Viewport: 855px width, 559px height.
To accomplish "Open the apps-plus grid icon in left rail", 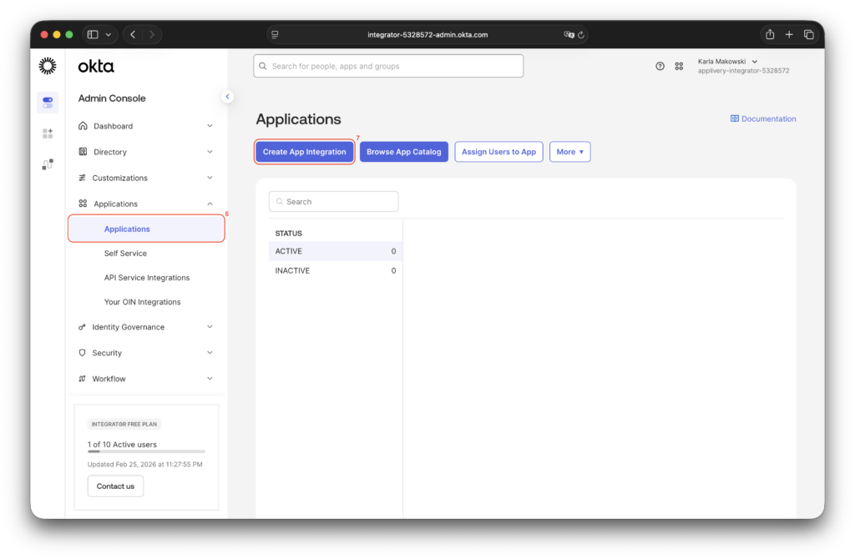I will pyautogui.click(x=48, y=133).
